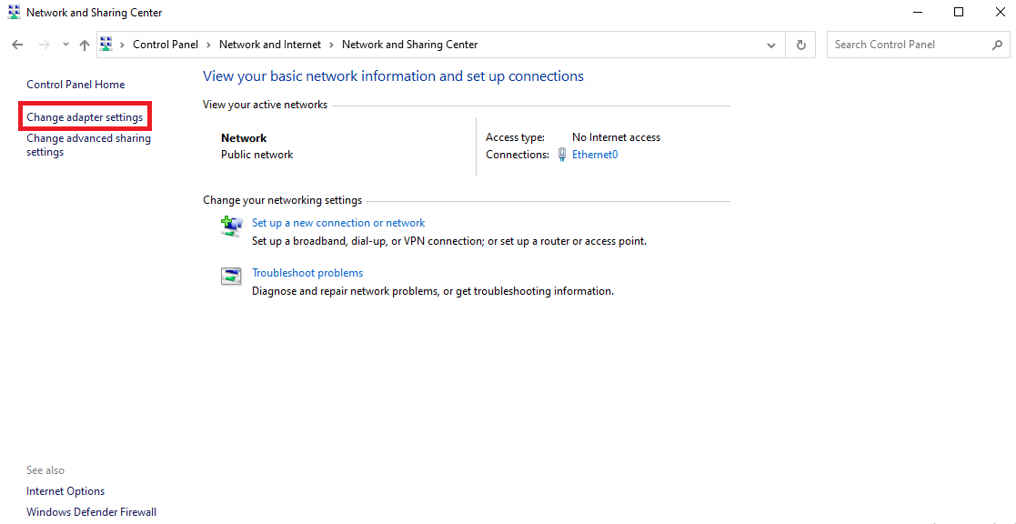Refresh the Network and Sharing Center page
1016x524 pixels.
(800, 45)
